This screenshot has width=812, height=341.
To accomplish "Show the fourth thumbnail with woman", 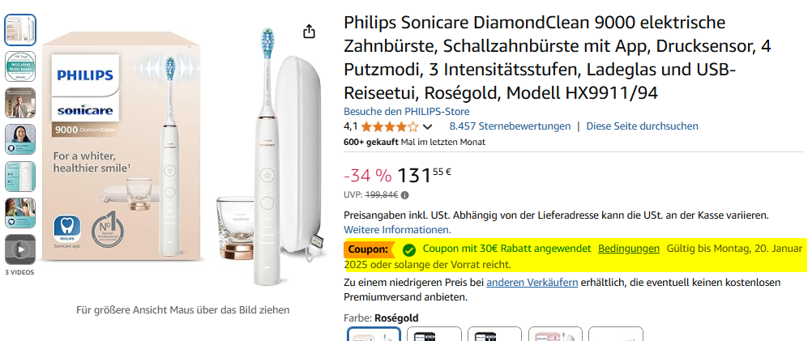I will tap(20, 139).
